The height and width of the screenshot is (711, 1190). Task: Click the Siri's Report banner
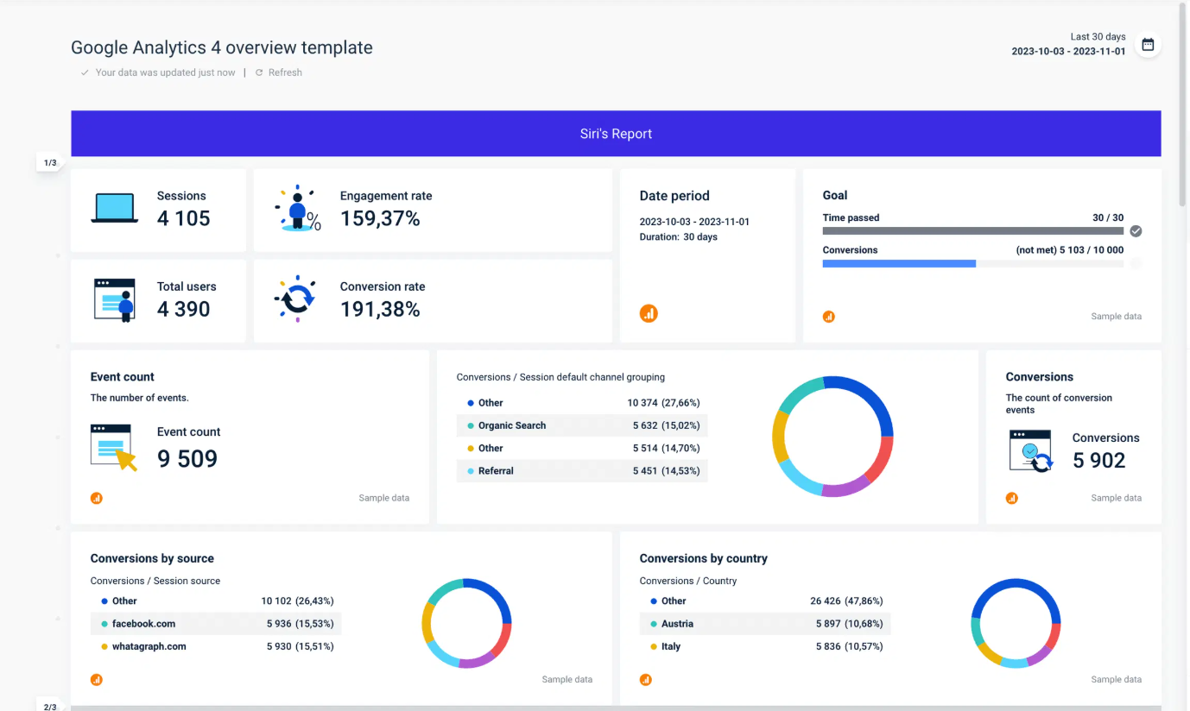[616, 134]
